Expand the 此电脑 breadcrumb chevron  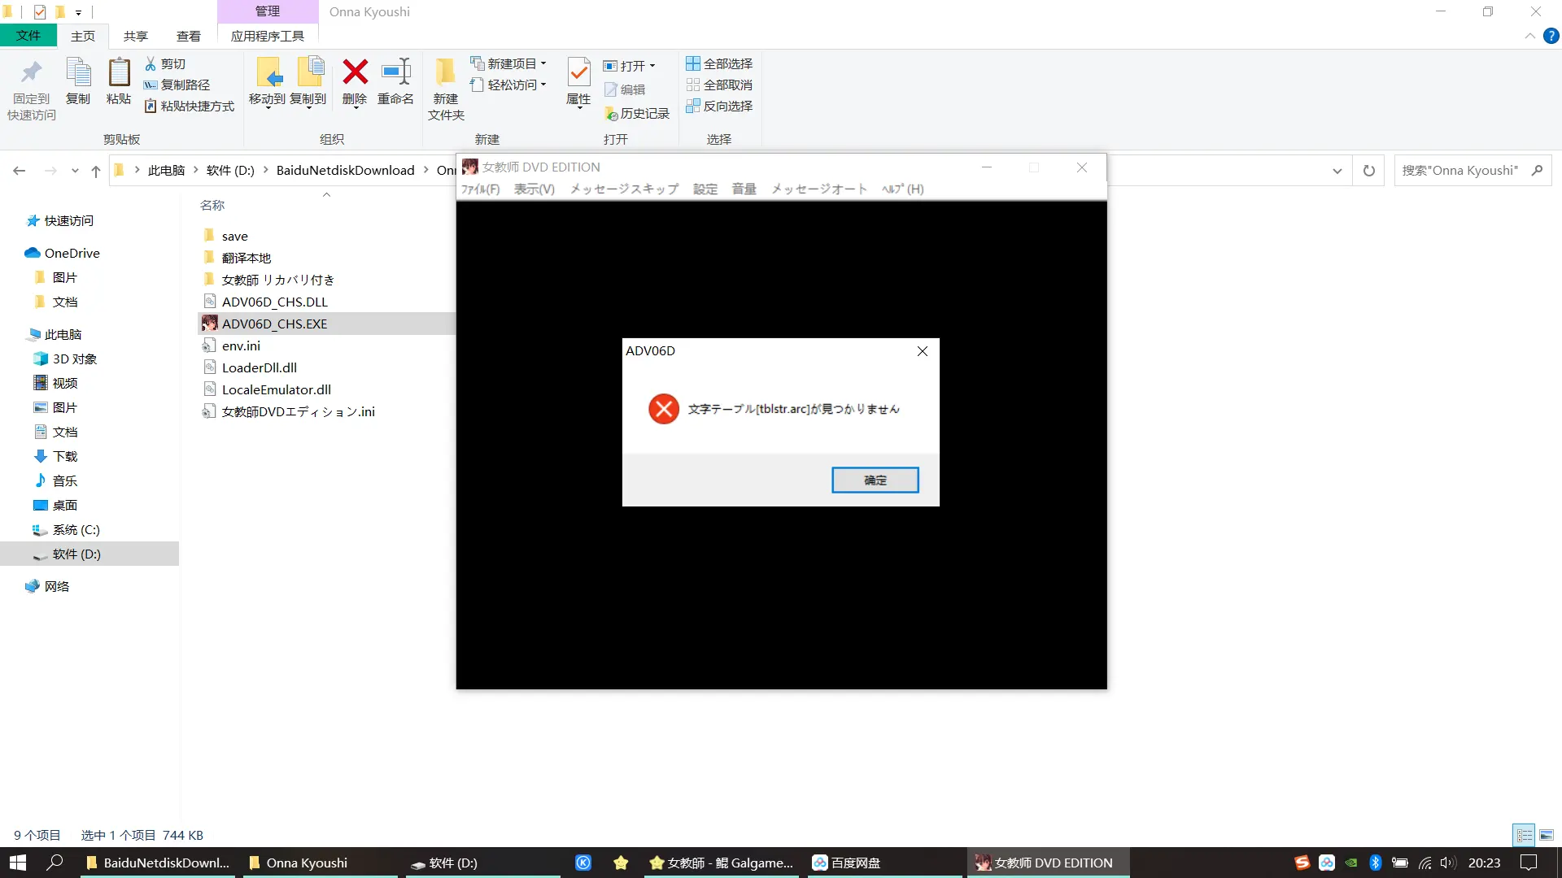point(196,170)
